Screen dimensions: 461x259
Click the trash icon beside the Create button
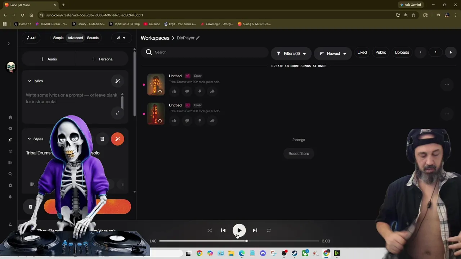click(x=31, y=207)
